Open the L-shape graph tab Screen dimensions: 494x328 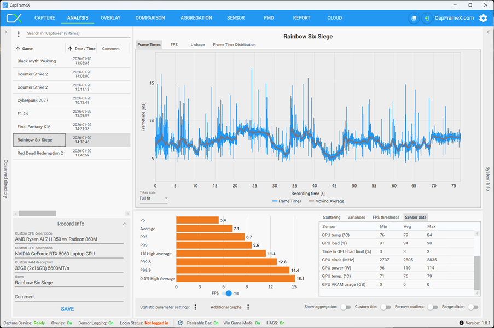(197, 45)
